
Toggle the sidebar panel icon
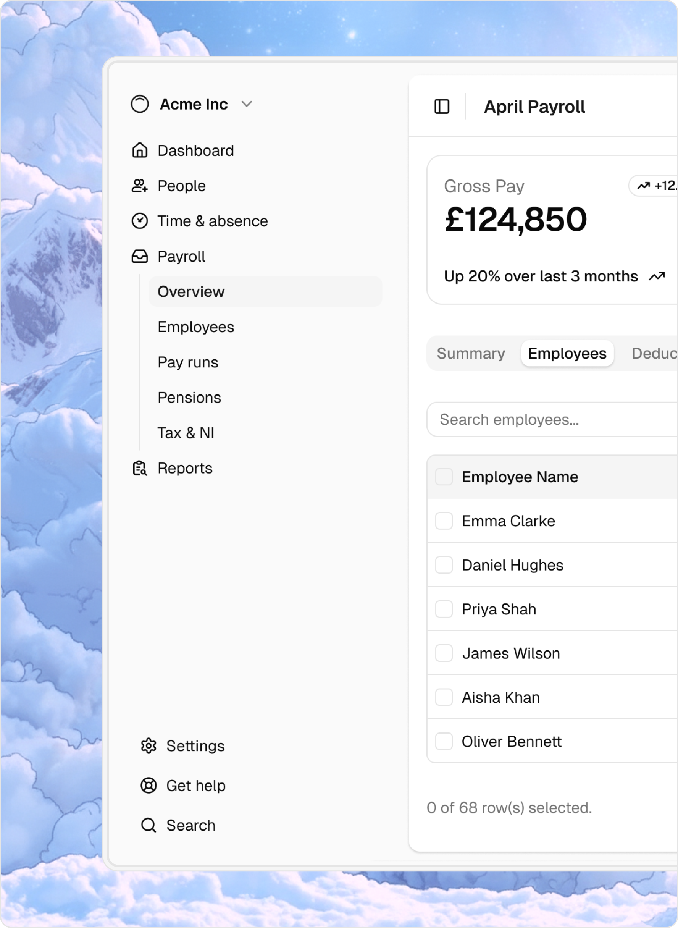[x=442, y=107]
